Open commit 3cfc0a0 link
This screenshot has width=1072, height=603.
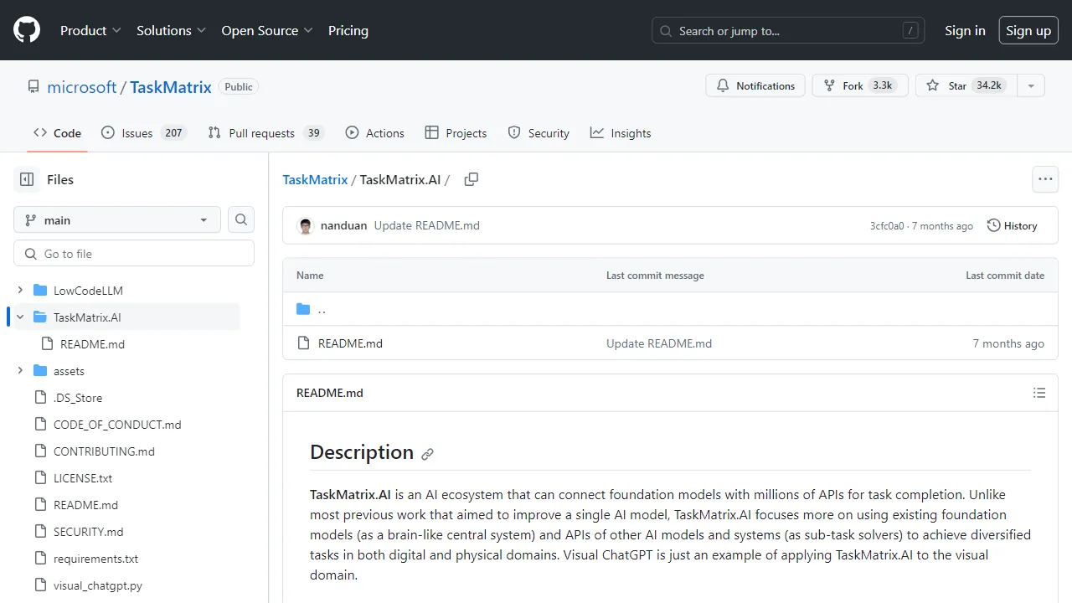coord(887,226)
